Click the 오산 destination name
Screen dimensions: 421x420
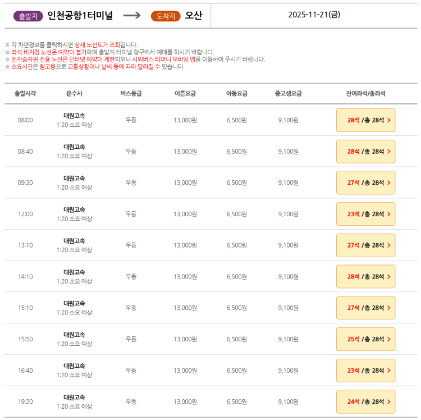[194, 16]
